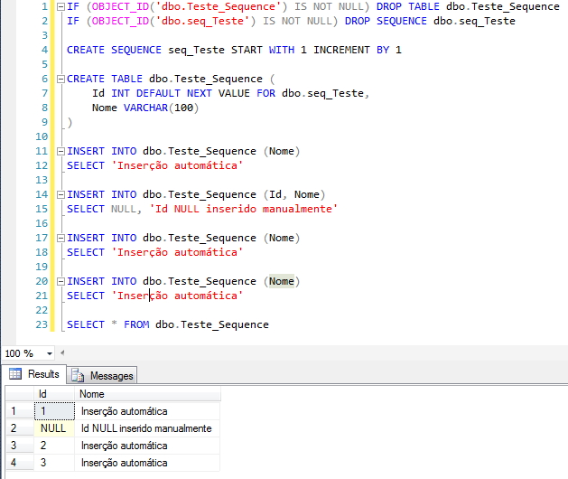Screen dimensions: 568x479
Task: Click the Results tab grid icon
Action: coord(15,373)
